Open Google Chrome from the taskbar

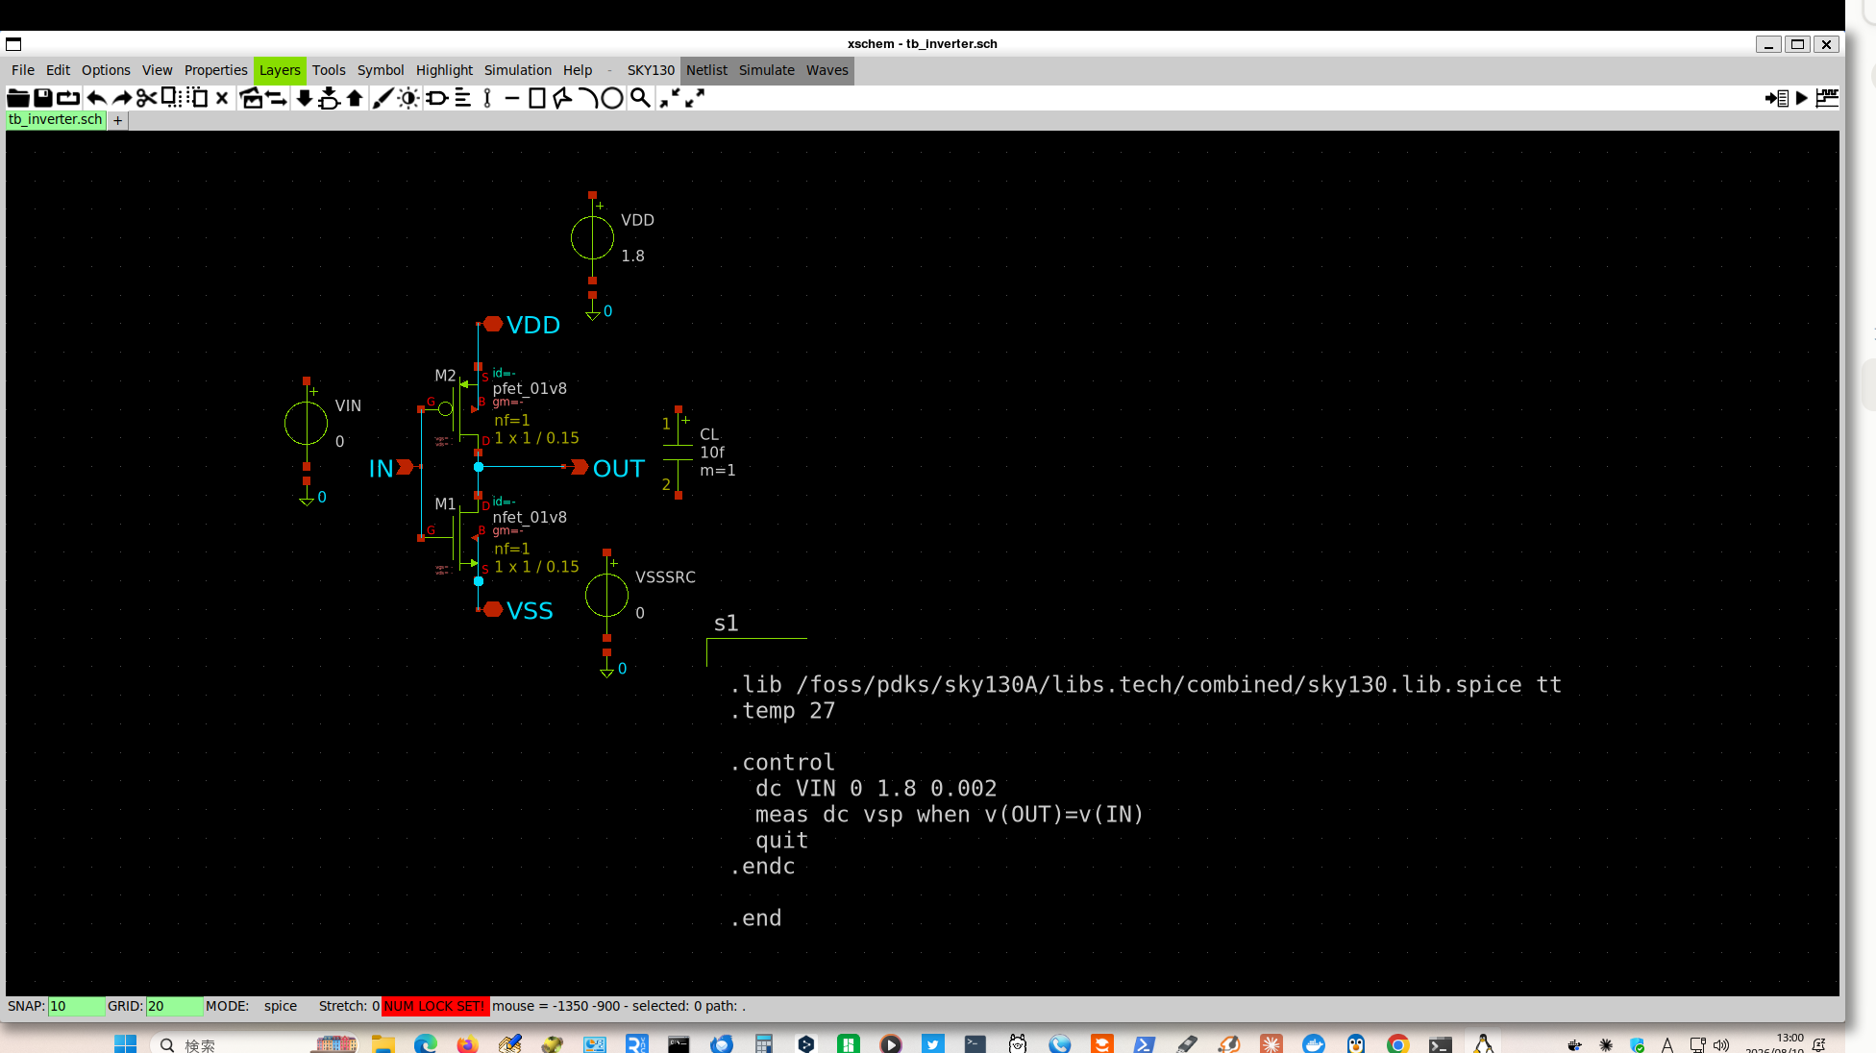pos(1397,1044)
